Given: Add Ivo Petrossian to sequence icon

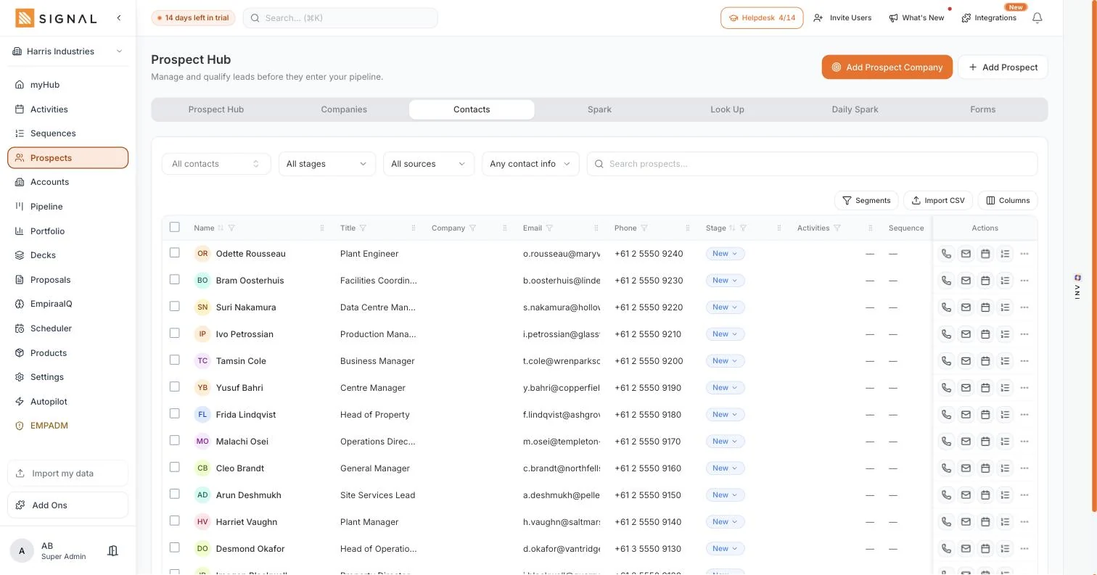Looking at the screenshot, I should click(1005, 334).
